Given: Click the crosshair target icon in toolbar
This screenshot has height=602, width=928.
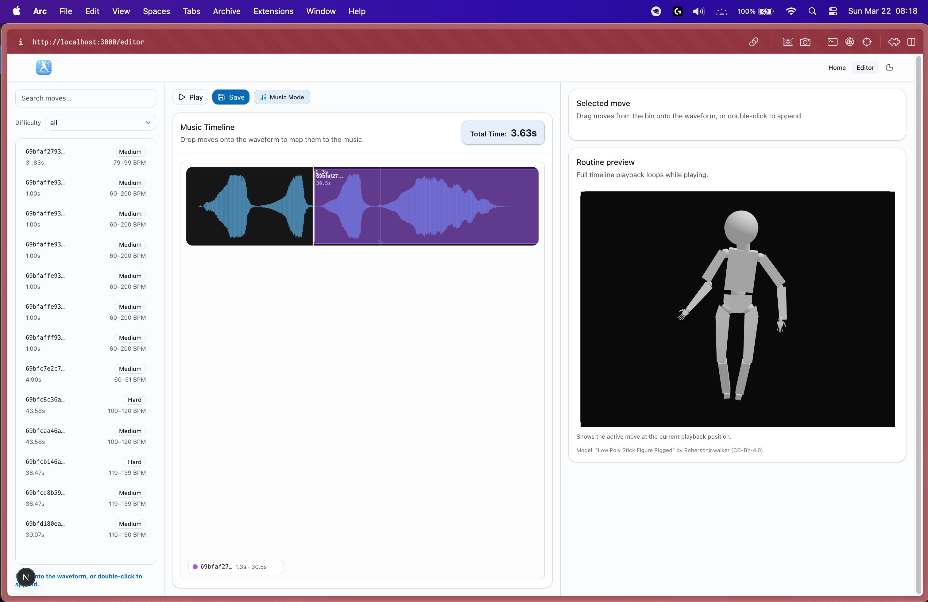Looking at the screenshot, I should [x=867, y=42].
